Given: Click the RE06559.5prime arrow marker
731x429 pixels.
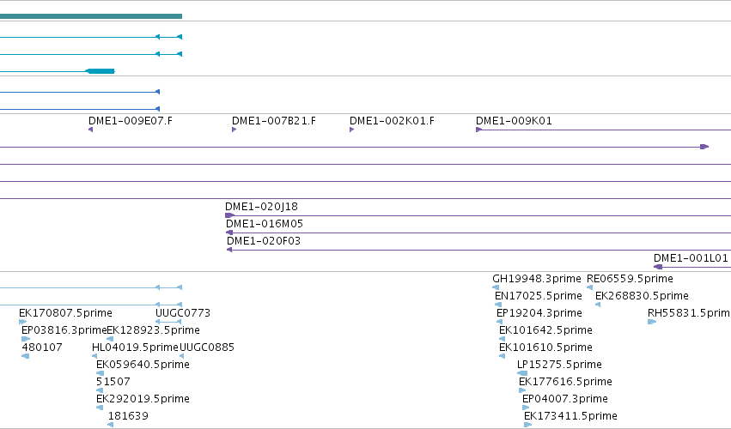Looking at the screenshot, I should point(590,287).
